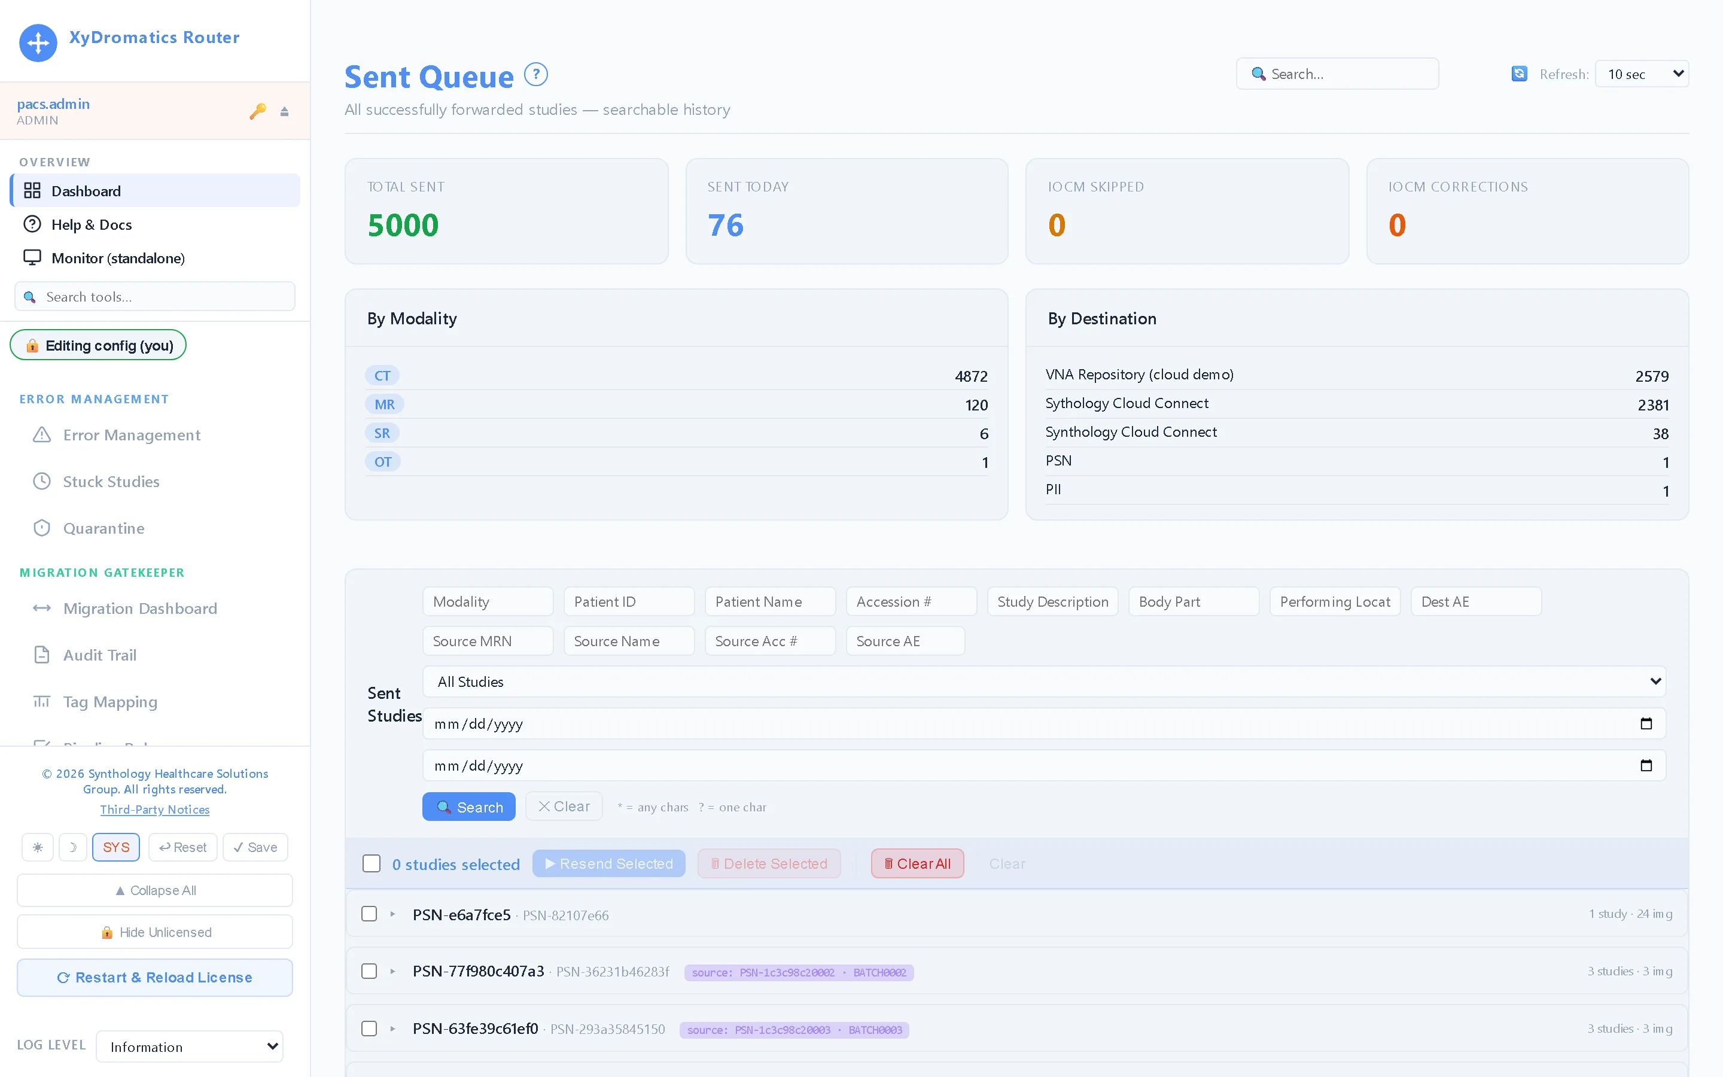Focus the Patient ID filter field

point(629,601)
